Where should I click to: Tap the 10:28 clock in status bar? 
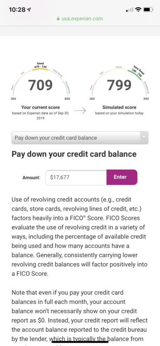(17, 10)
